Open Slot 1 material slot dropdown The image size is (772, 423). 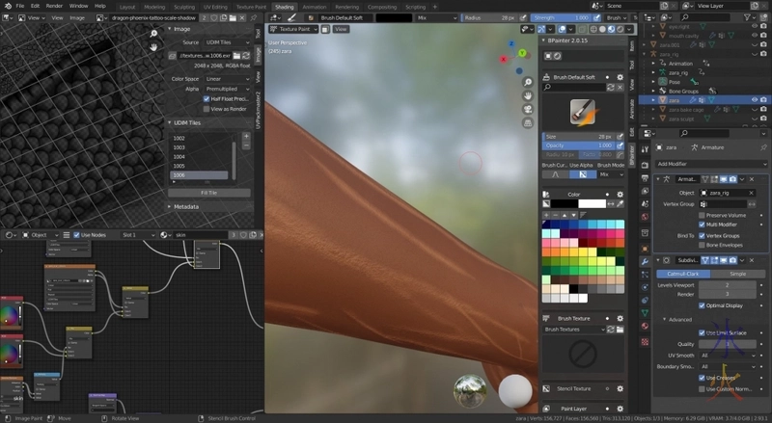(138, 235)
